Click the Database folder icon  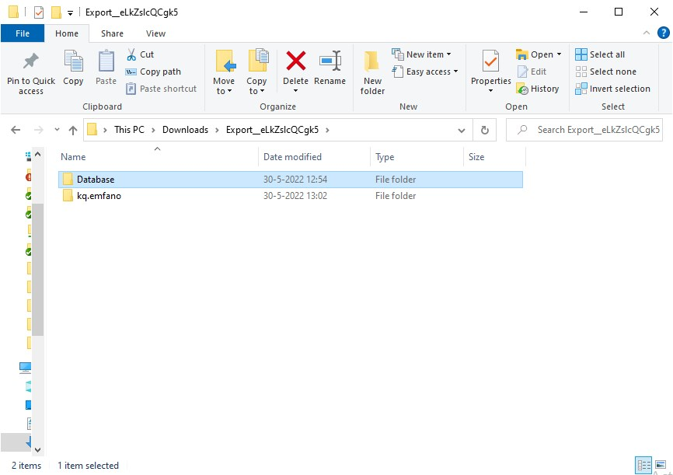[68, 179]
